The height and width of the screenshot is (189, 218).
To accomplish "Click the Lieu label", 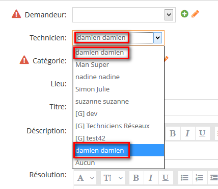I will point(59,84).
